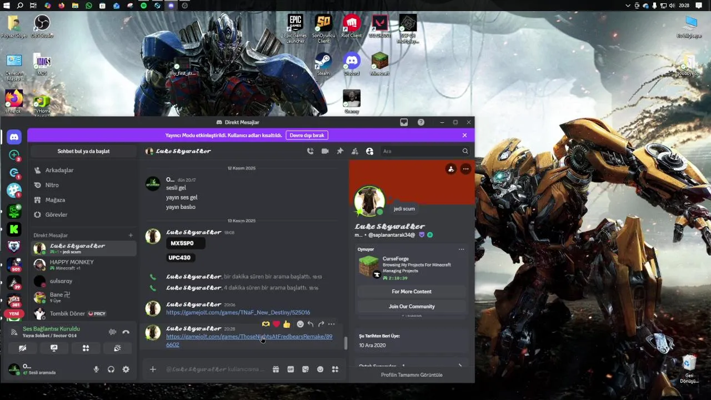Open the Windows Start menu
Image resolution: width=711 pixels, height=400 pixels.
[x=6, y=6]
